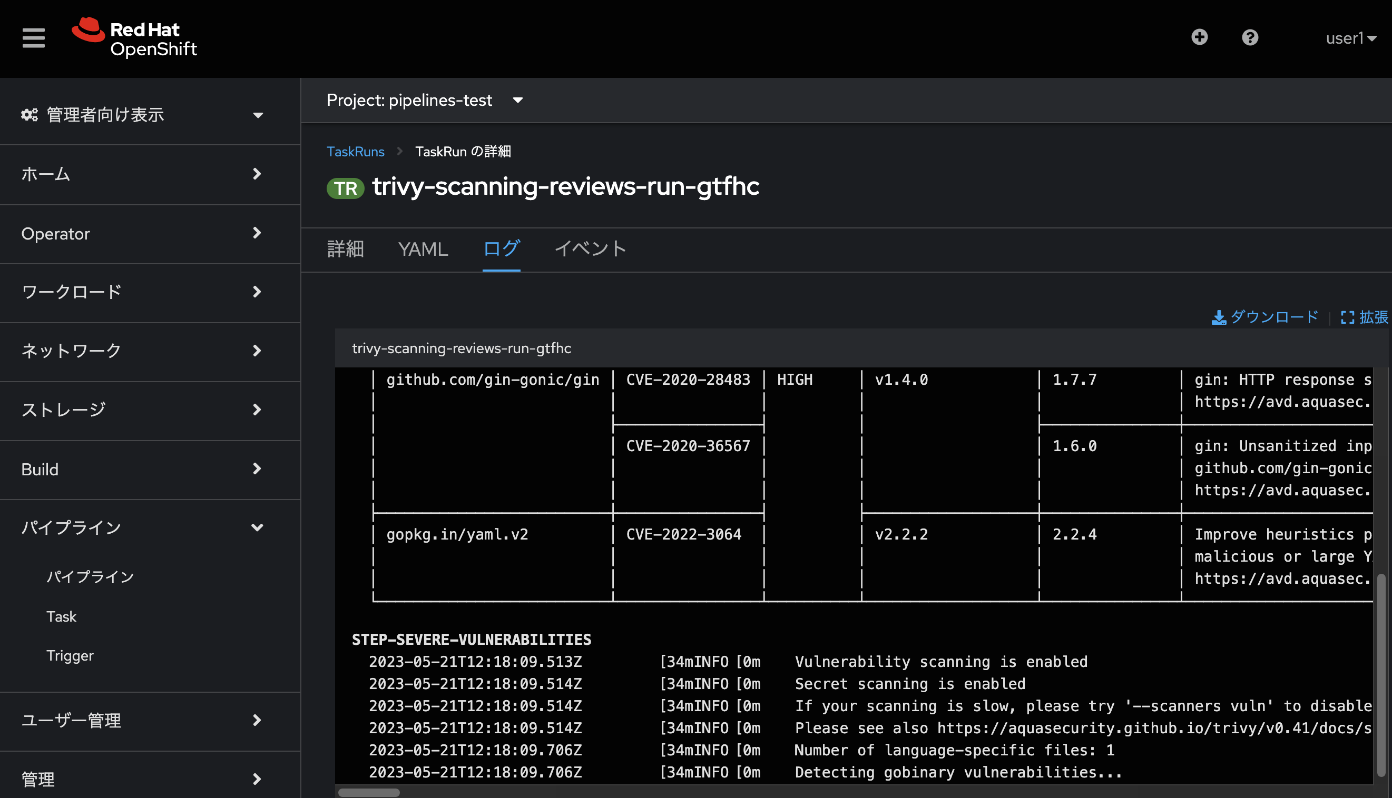This screenshot has width=1392, height=798.
Task: Select the ログ tab
Action: pyautogui.click(x=501, y=249)
